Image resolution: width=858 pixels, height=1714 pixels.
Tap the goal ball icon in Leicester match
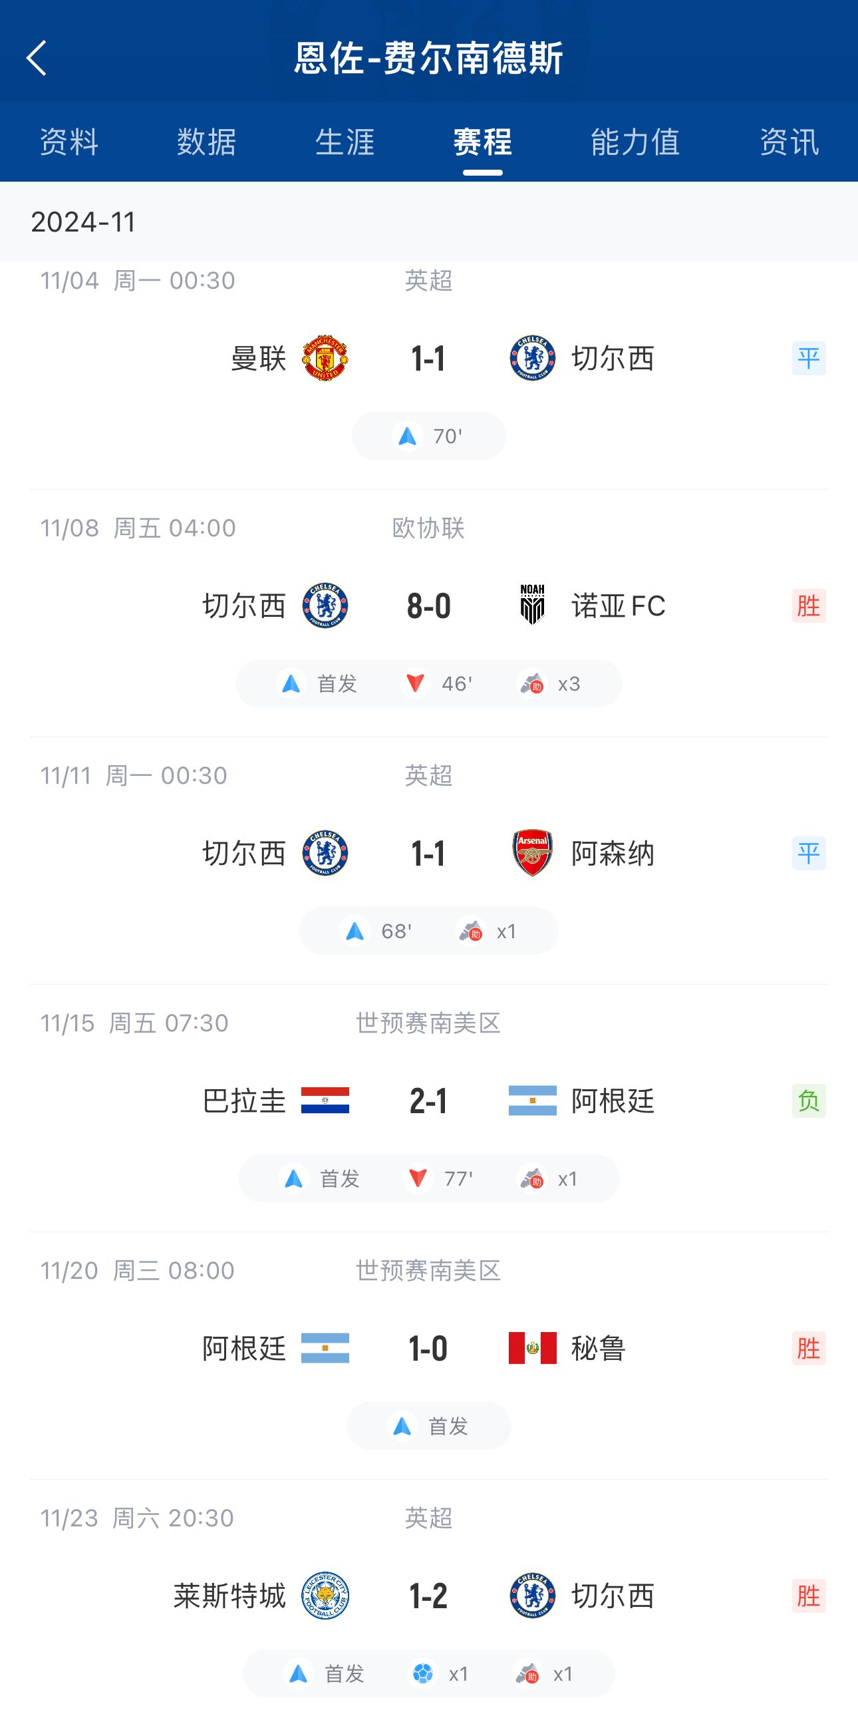(423, 1673)
